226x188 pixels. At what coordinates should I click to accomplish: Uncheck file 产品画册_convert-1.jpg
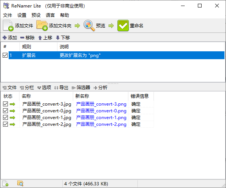pos(5,118)
